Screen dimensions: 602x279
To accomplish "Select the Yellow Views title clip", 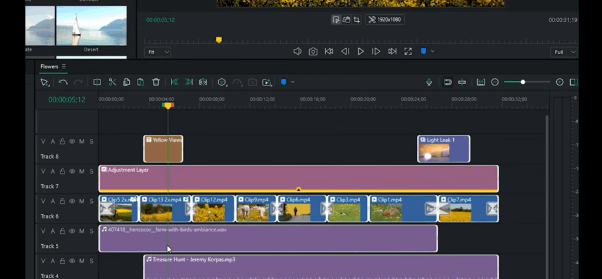I will click(x=163, y=149).
